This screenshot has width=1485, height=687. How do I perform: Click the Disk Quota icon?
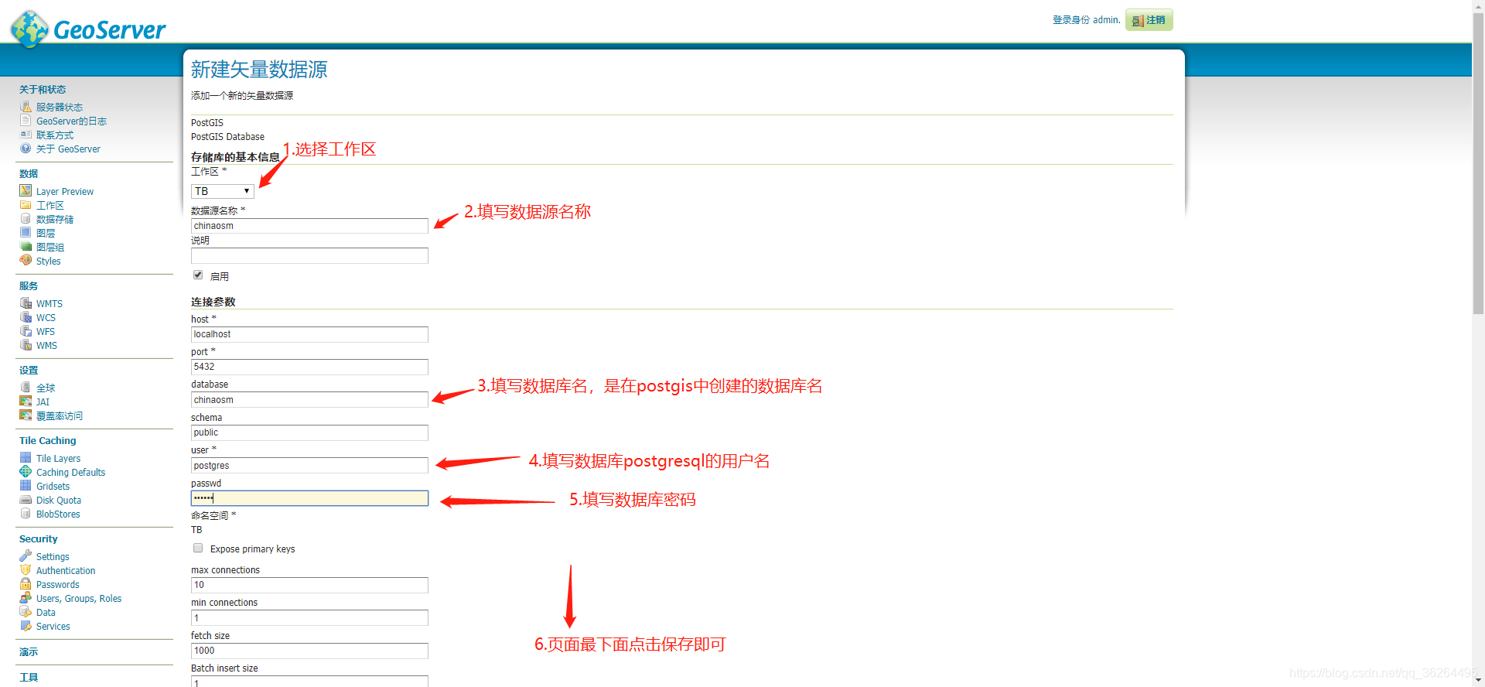[26, 500]
